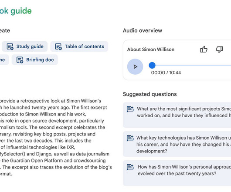This screenshot has width=231, height=192.
Task: Click the Table of contents note icon
Action: tap(58, 46)
